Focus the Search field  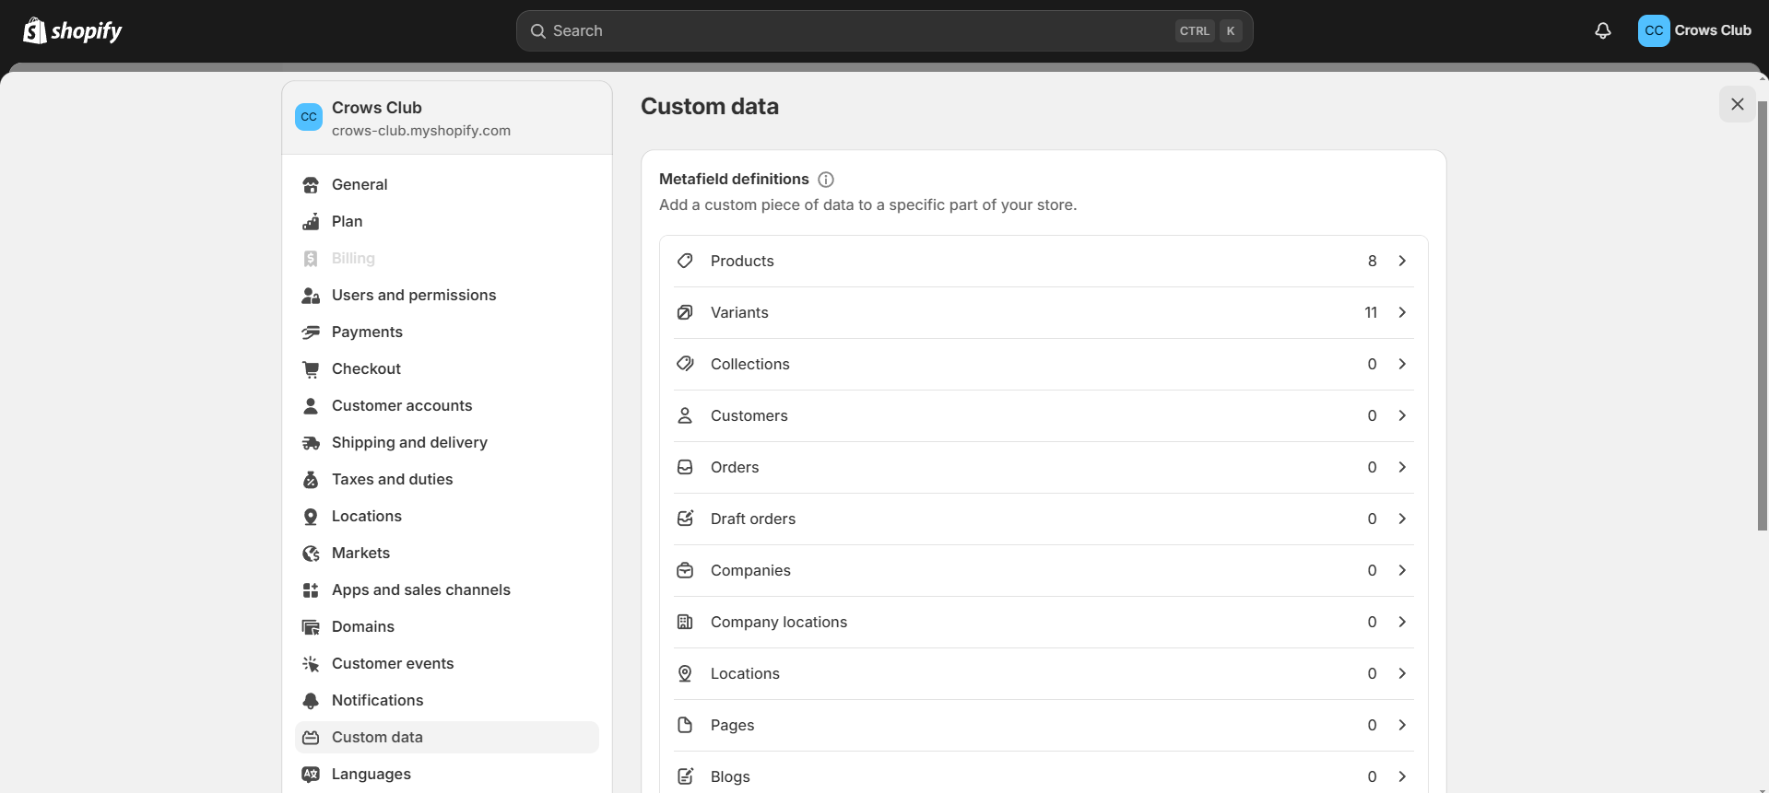tap(884, 30)
